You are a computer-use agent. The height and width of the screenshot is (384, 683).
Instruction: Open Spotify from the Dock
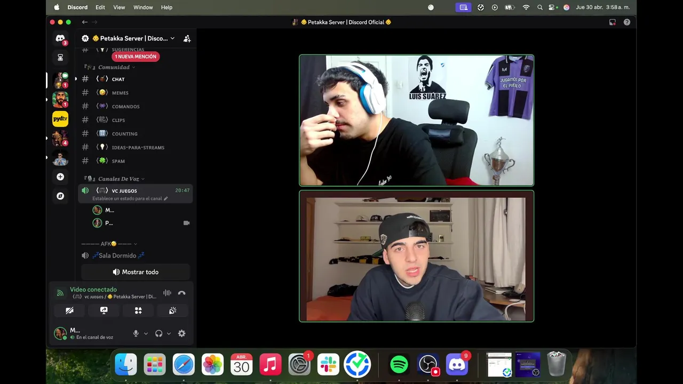point(399,365)
